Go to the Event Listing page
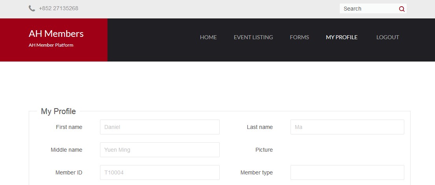Image resolution: width=435 pixels, height=185 pixels. 253,37
